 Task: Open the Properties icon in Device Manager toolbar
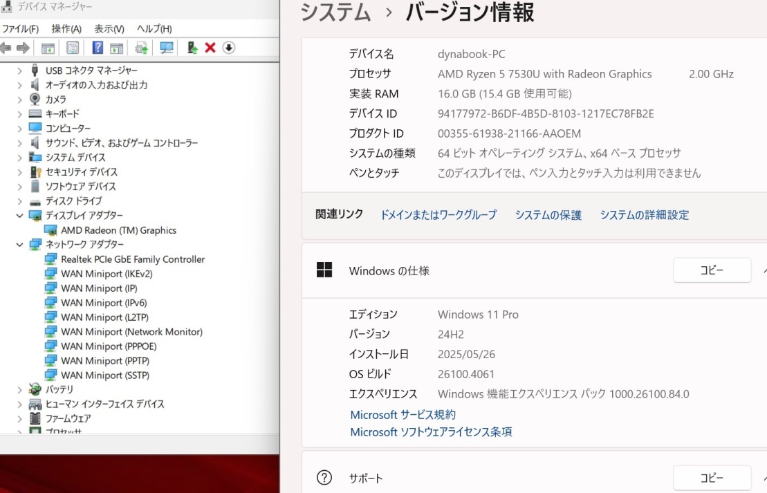[x=73, y=47]
